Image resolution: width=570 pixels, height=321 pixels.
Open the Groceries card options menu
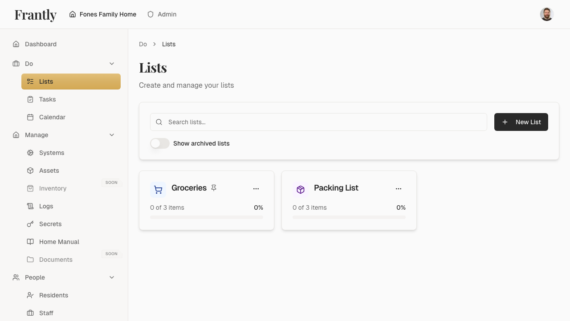point(256,188)
